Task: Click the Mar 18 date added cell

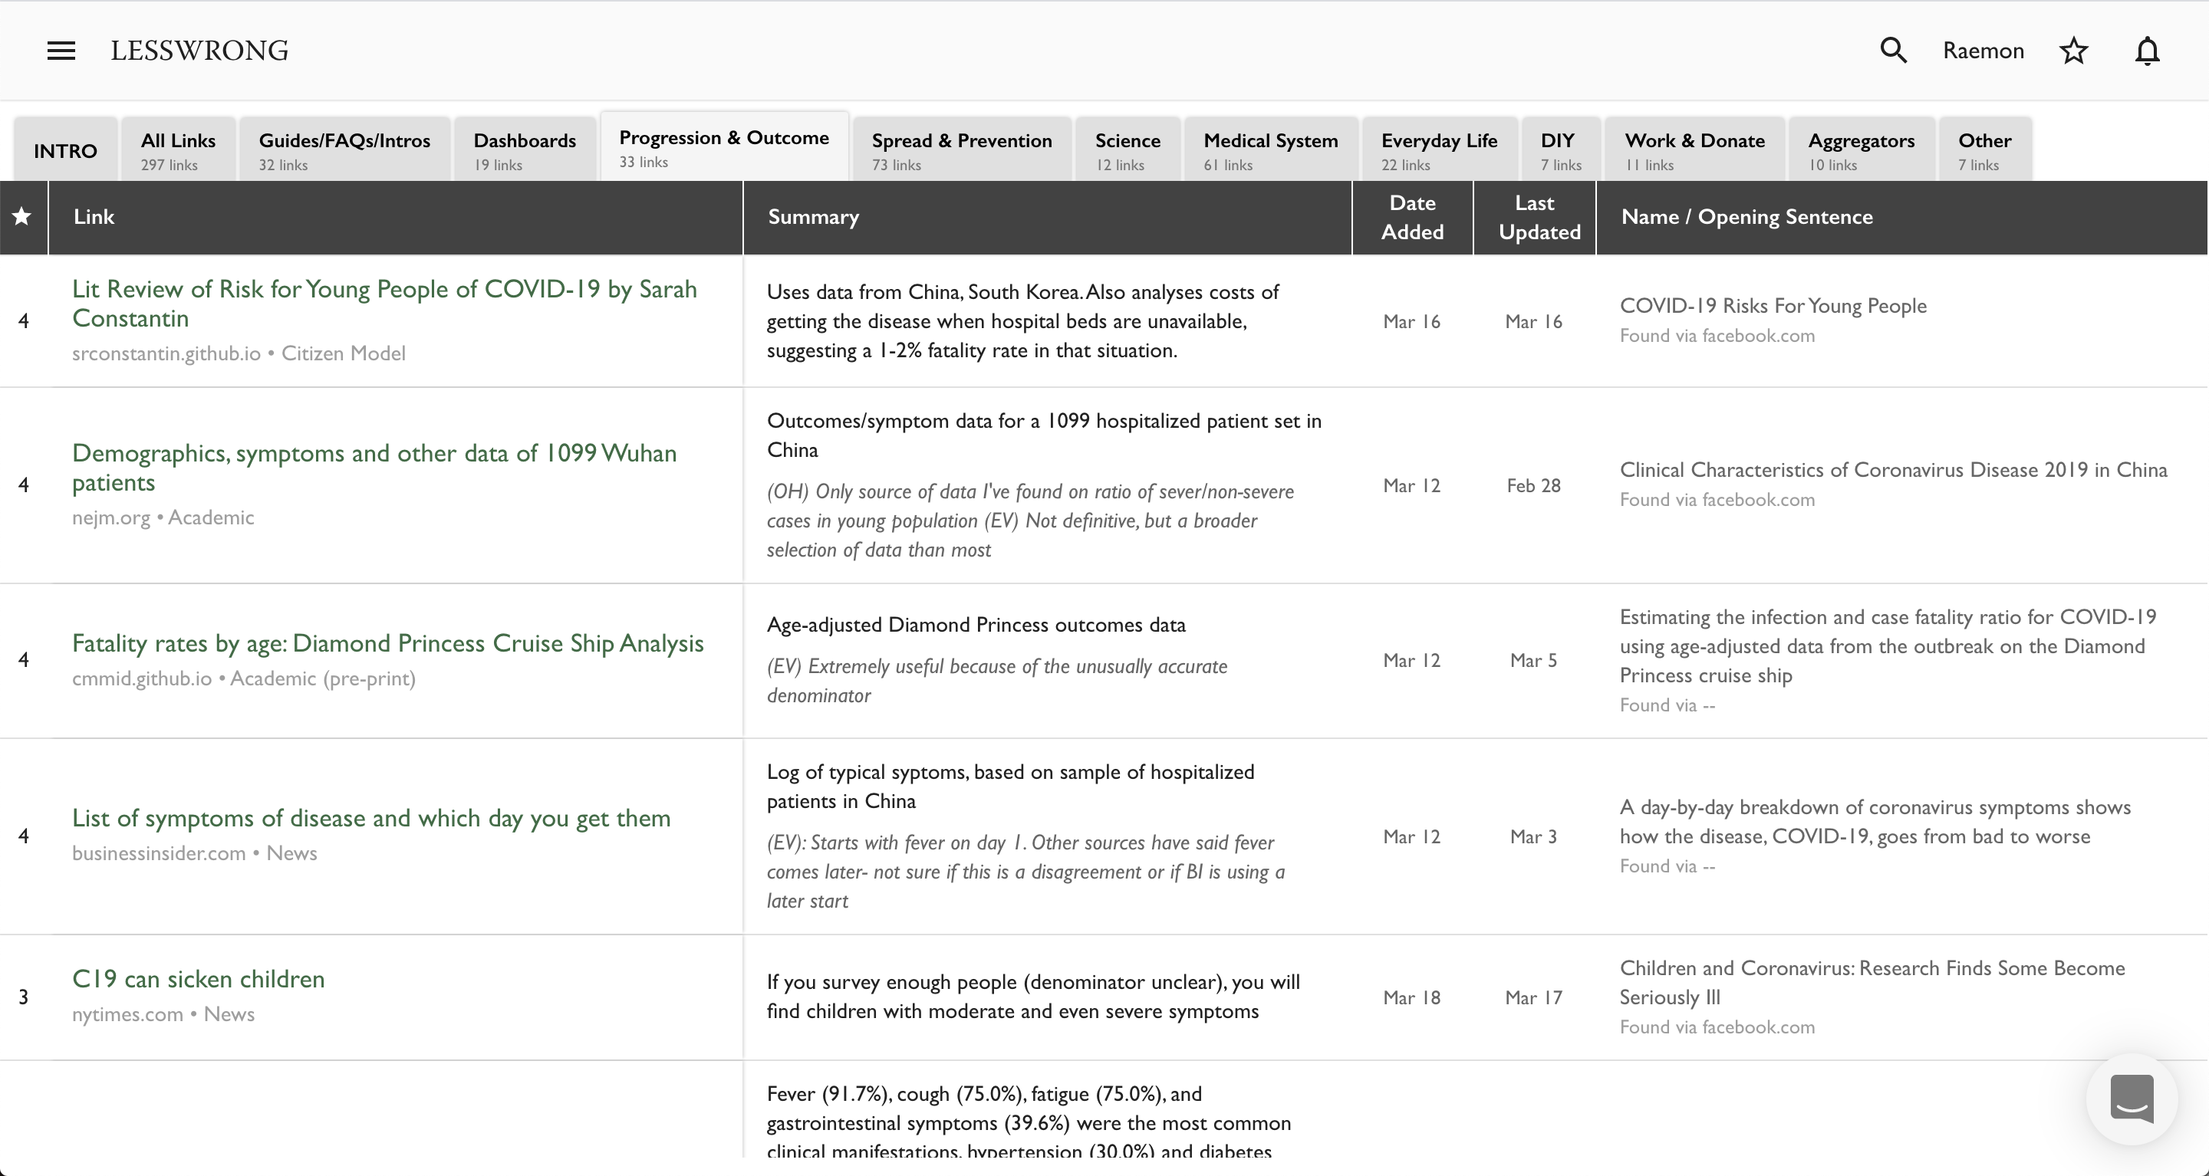Action: 1411,997
